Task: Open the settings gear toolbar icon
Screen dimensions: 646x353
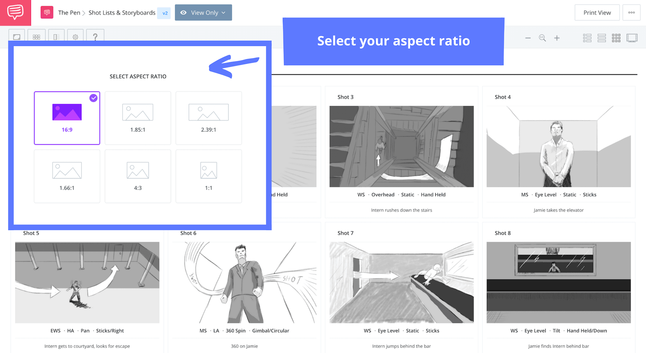Action: (75, 37)
